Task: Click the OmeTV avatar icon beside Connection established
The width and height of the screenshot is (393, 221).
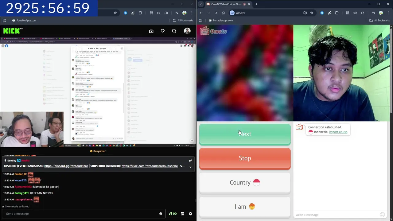Action: (x=299, y=127)
